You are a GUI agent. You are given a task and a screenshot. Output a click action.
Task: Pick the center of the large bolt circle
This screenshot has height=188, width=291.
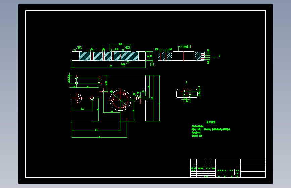(120, 100)
